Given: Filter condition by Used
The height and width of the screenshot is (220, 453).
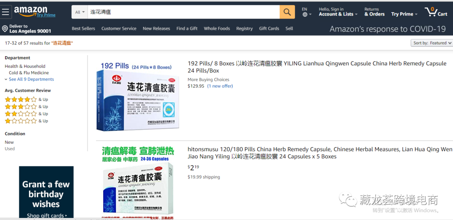Looking at the screenshot, I should pyautogui.click(x=10, y=149).
